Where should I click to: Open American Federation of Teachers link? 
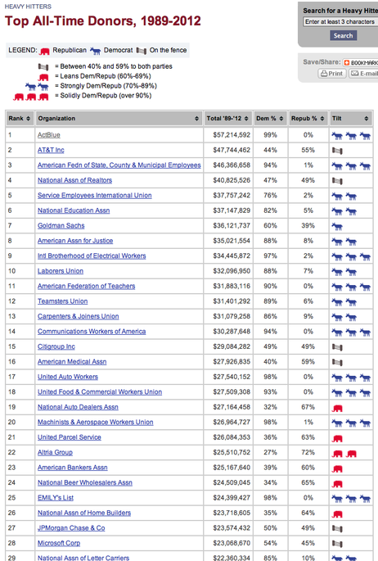click(x=87, y=286)
